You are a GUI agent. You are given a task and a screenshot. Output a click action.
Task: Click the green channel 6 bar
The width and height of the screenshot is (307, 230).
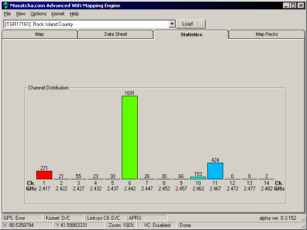pos(130,137)
